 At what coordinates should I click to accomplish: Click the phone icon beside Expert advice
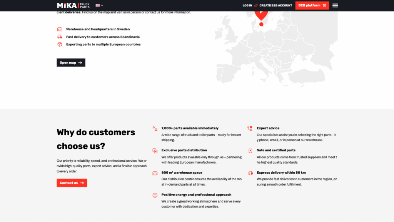(x=250, y=128)
